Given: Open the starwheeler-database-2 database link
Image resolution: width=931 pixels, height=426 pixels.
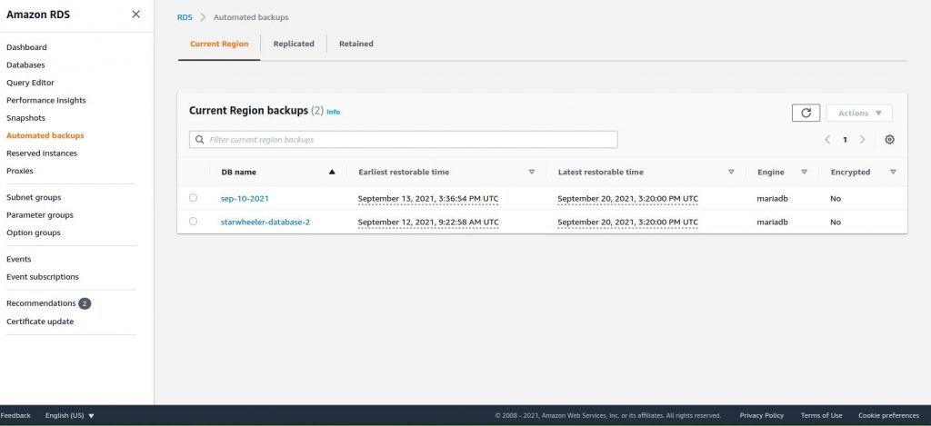Looking at the screenshot, I should coord(265,222).
